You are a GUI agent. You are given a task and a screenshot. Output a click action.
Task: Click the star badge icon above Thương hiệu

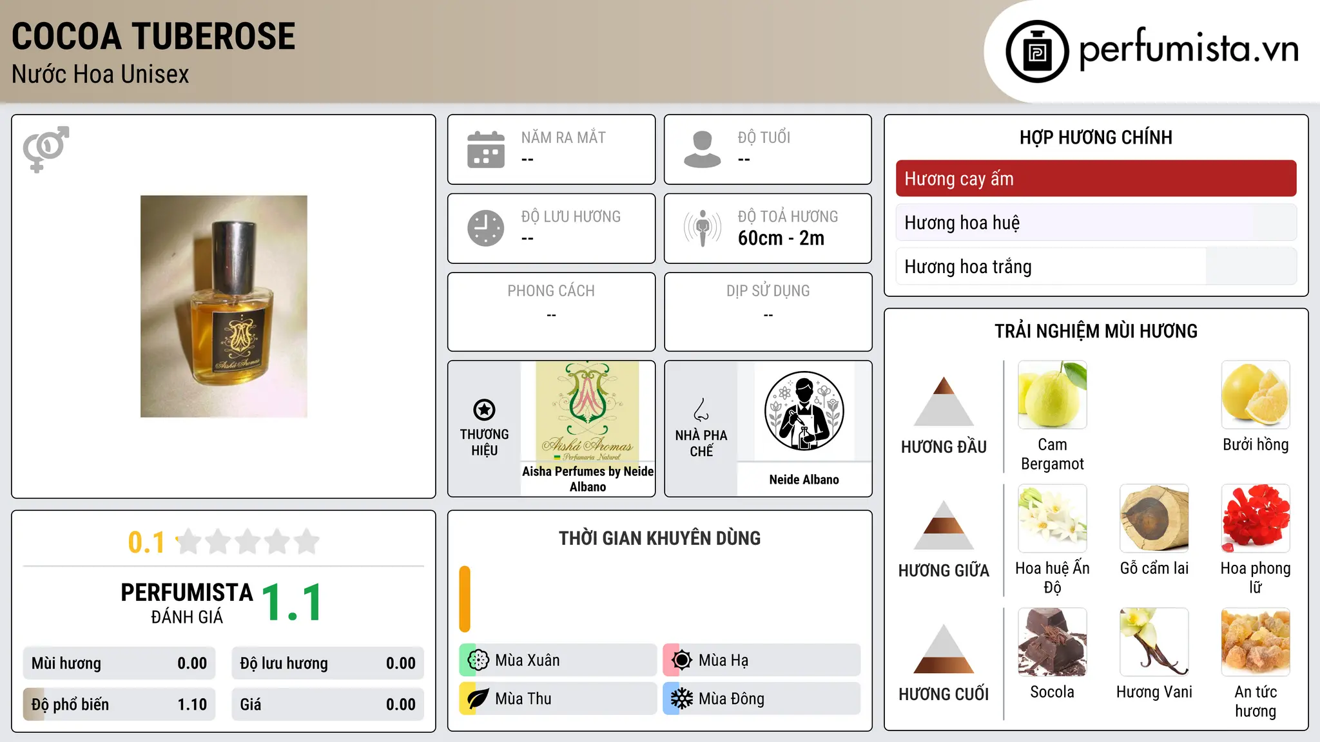[484, 410]
